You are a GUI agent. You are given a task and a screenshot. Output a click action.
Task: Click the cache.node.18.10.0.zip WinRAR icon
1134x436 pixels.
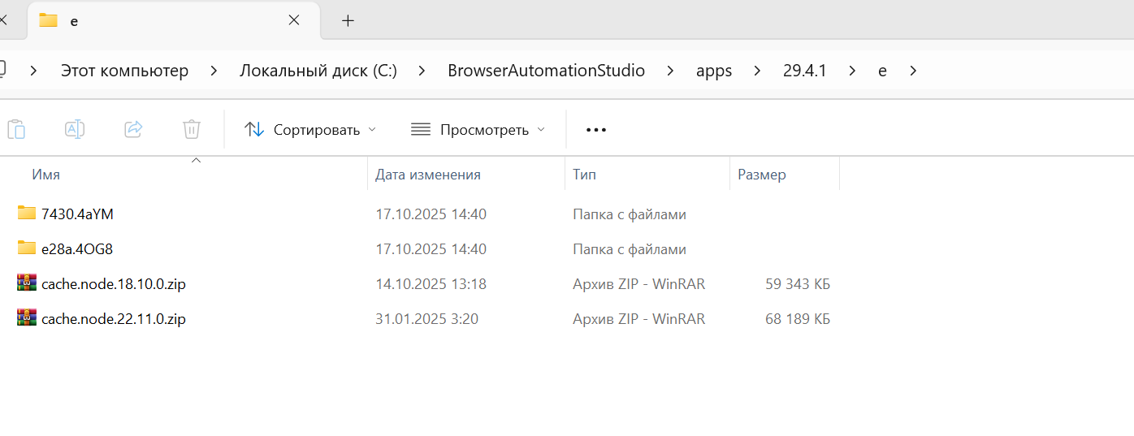[x=27, y=283]
